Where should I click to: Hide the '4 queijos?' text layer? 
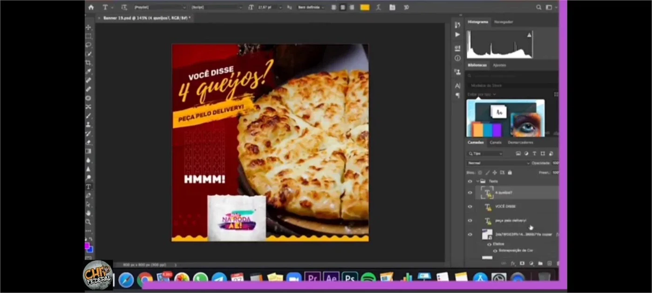tap(470, 193)
